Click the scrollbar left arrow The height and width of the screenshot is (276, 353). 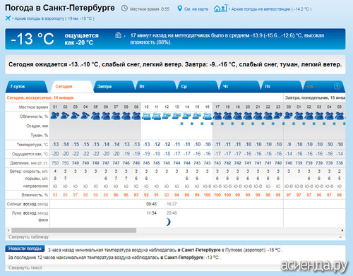click(x=8, y=230)
